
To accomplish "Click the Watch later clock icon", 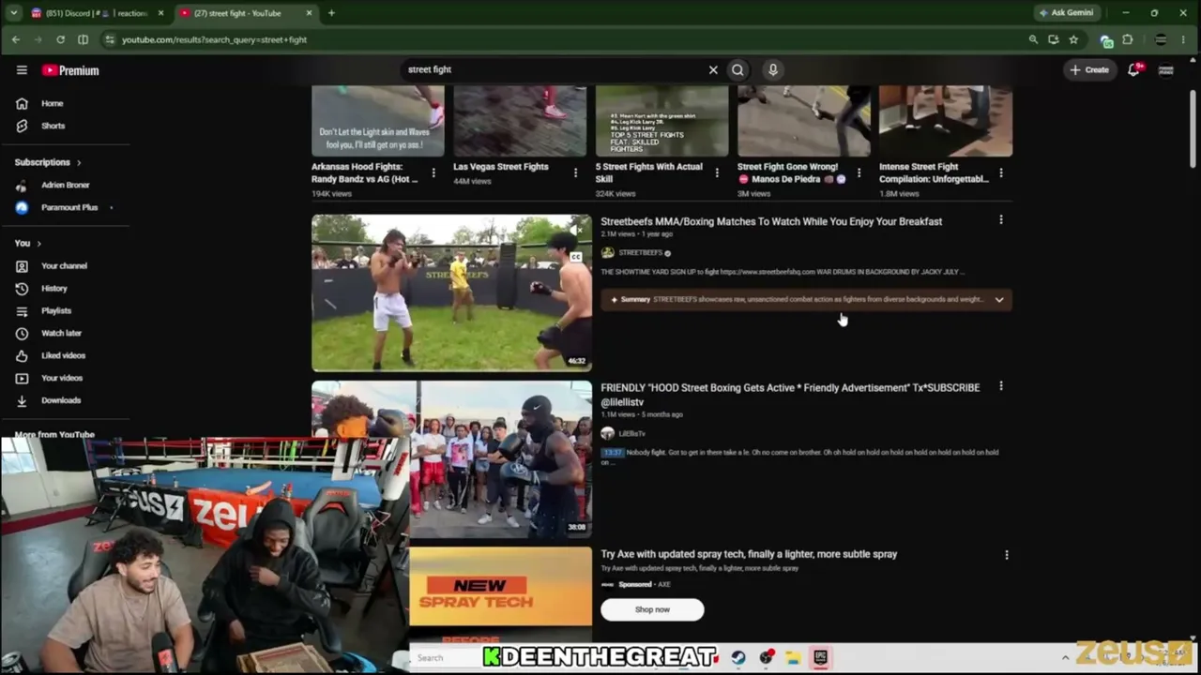I will (x=22, y=333).
